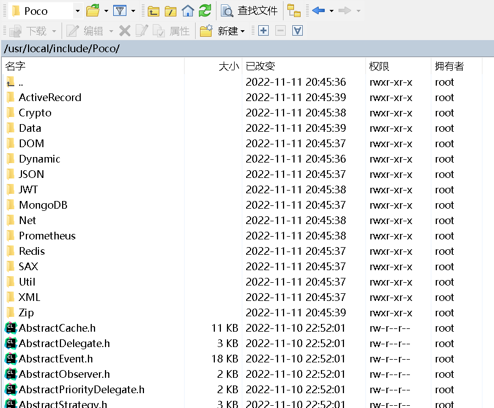Sort by 拥有者 column header
This screenshot has height=408, width=494.
point(456,66)
